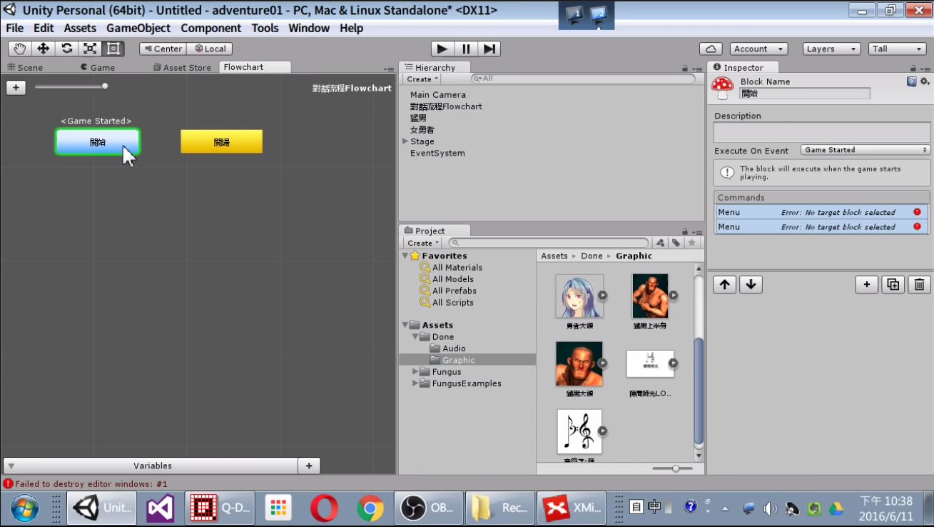Click Search by Type icon in Project
Image resolution: width=934 pixels, height=527 pixels.
(x=661, y=243)
